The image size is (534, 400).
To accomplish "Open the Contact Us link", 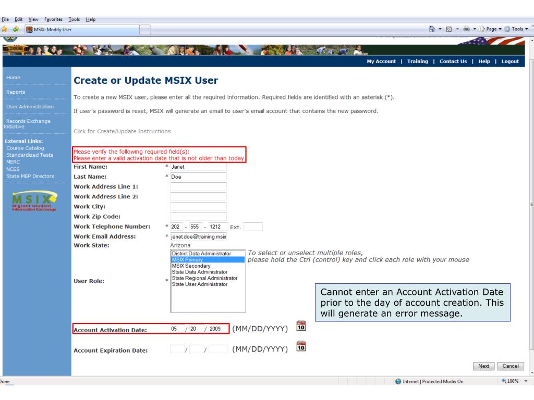I will click(x=453, y=61).
